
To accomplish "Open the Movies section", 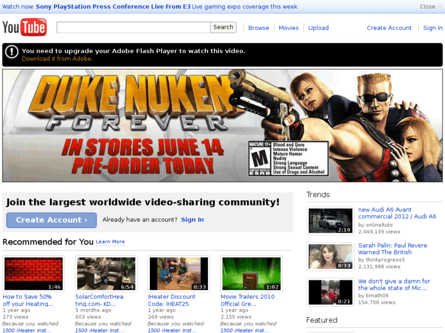I will pos(289,27).
